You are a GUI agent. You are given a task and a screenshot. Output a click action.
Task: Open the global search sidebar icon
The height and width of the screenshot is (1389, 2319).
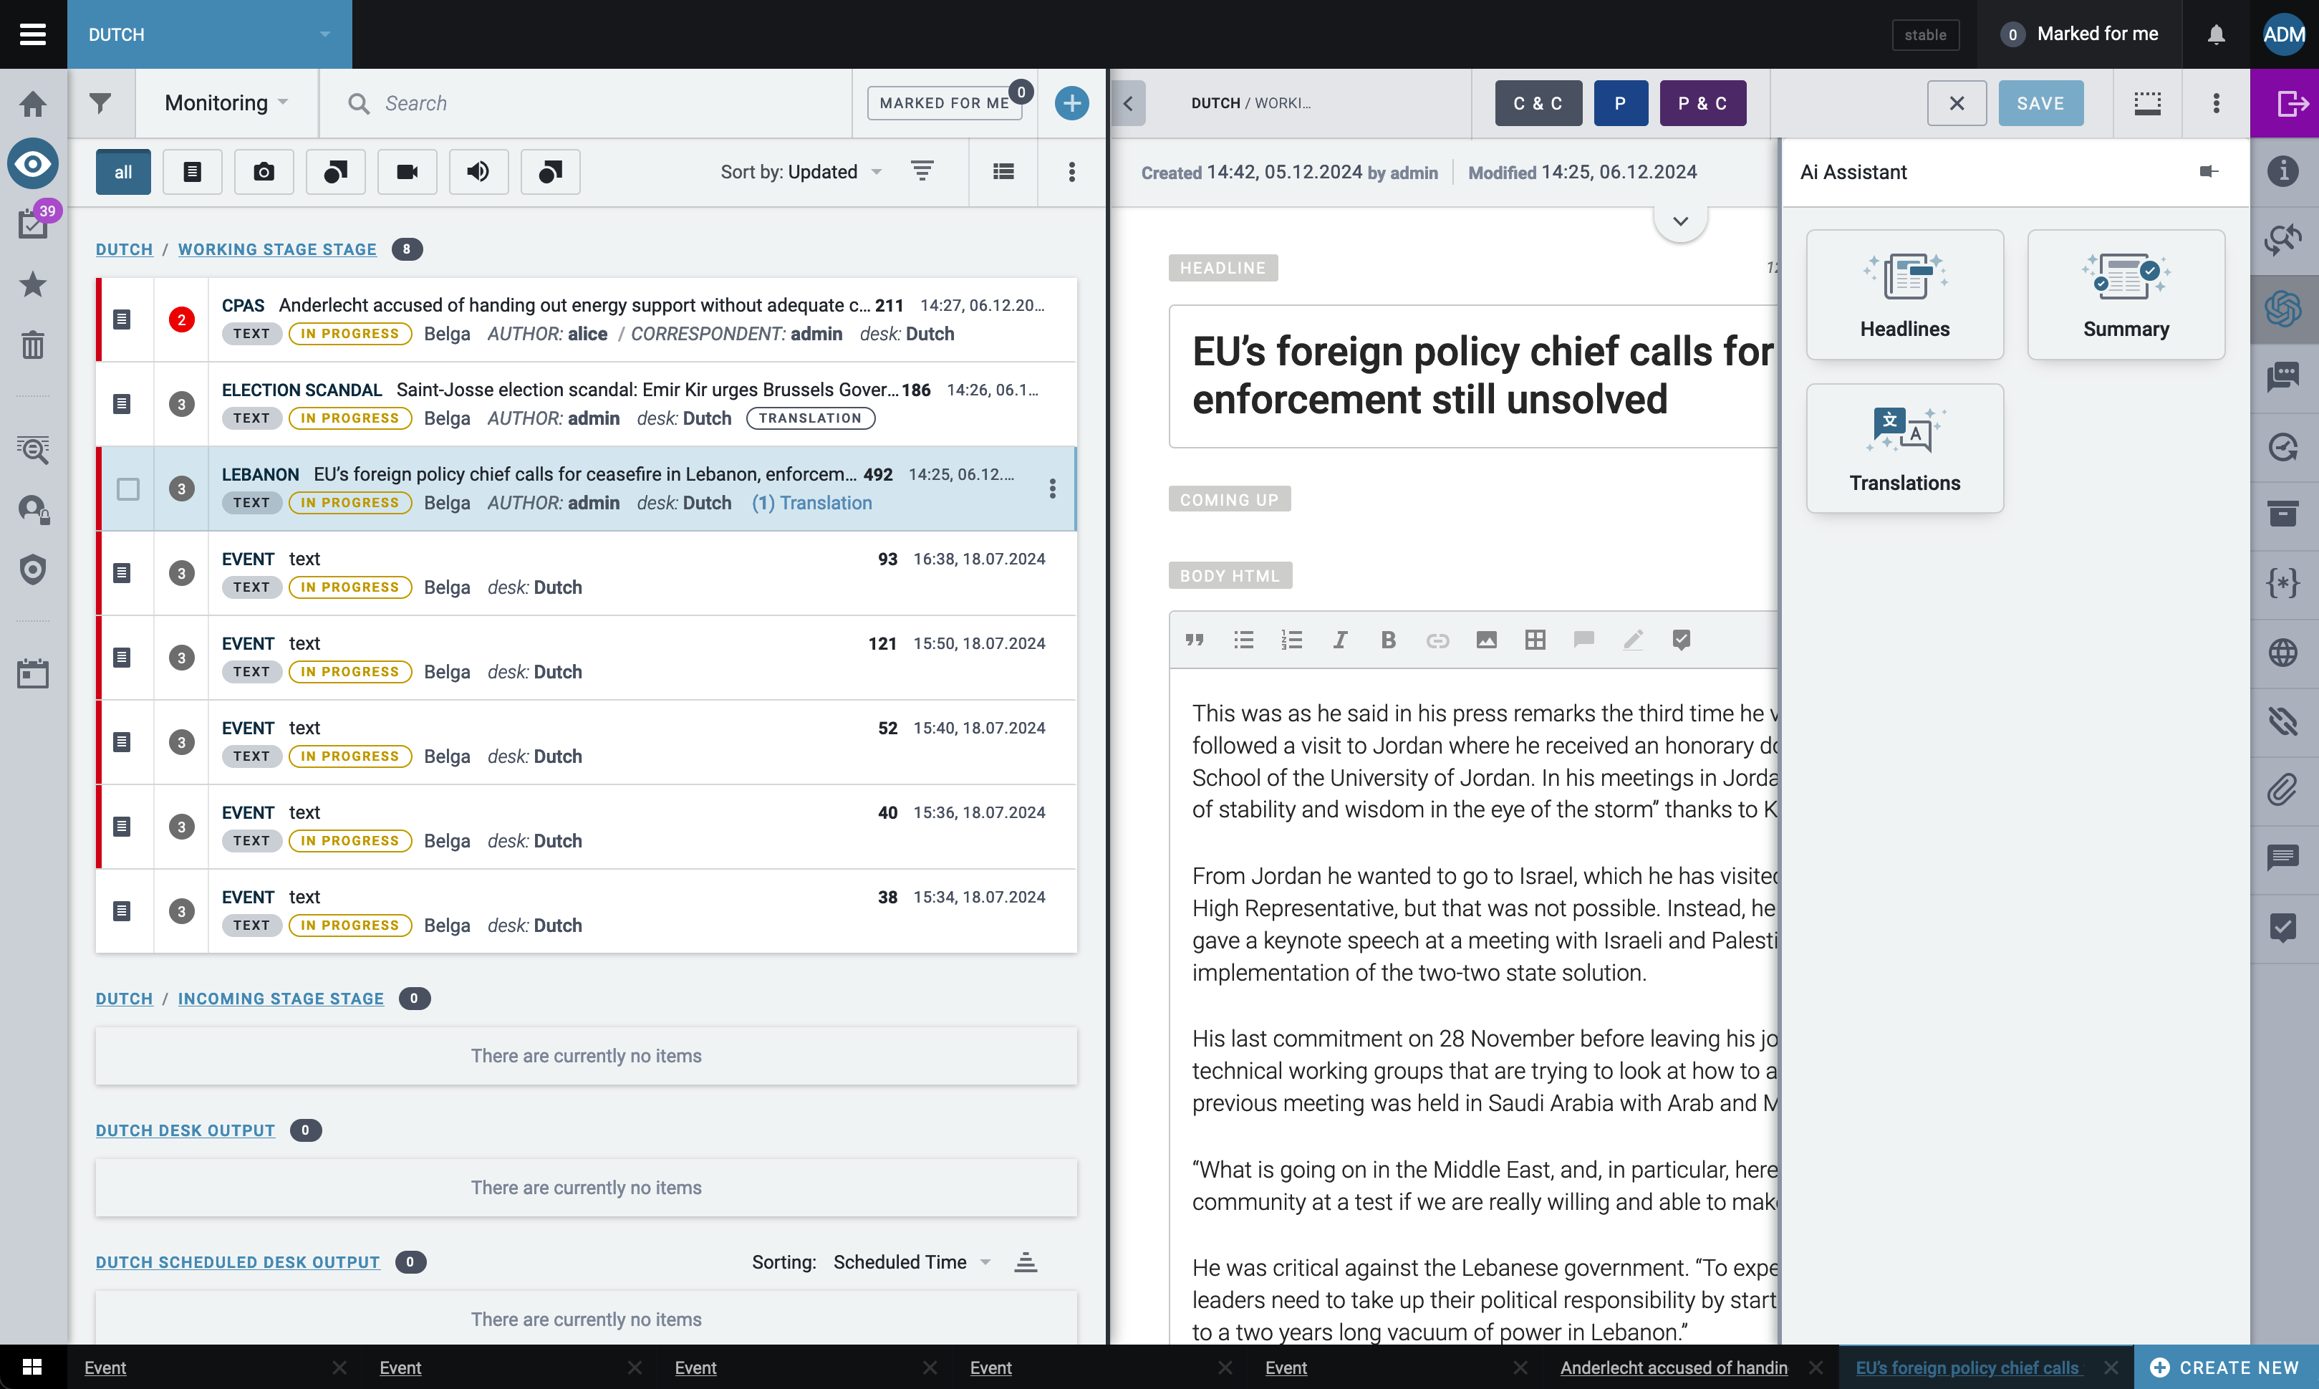point(33,450)
